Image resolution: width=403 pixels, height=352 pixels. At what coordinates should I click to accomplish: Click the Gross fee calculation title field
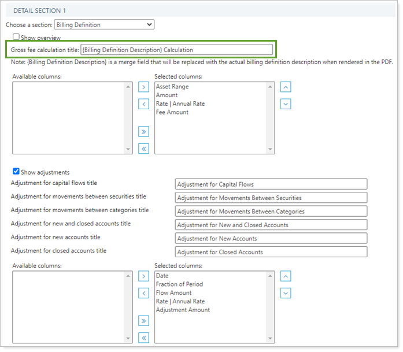[x=176, y=50]
